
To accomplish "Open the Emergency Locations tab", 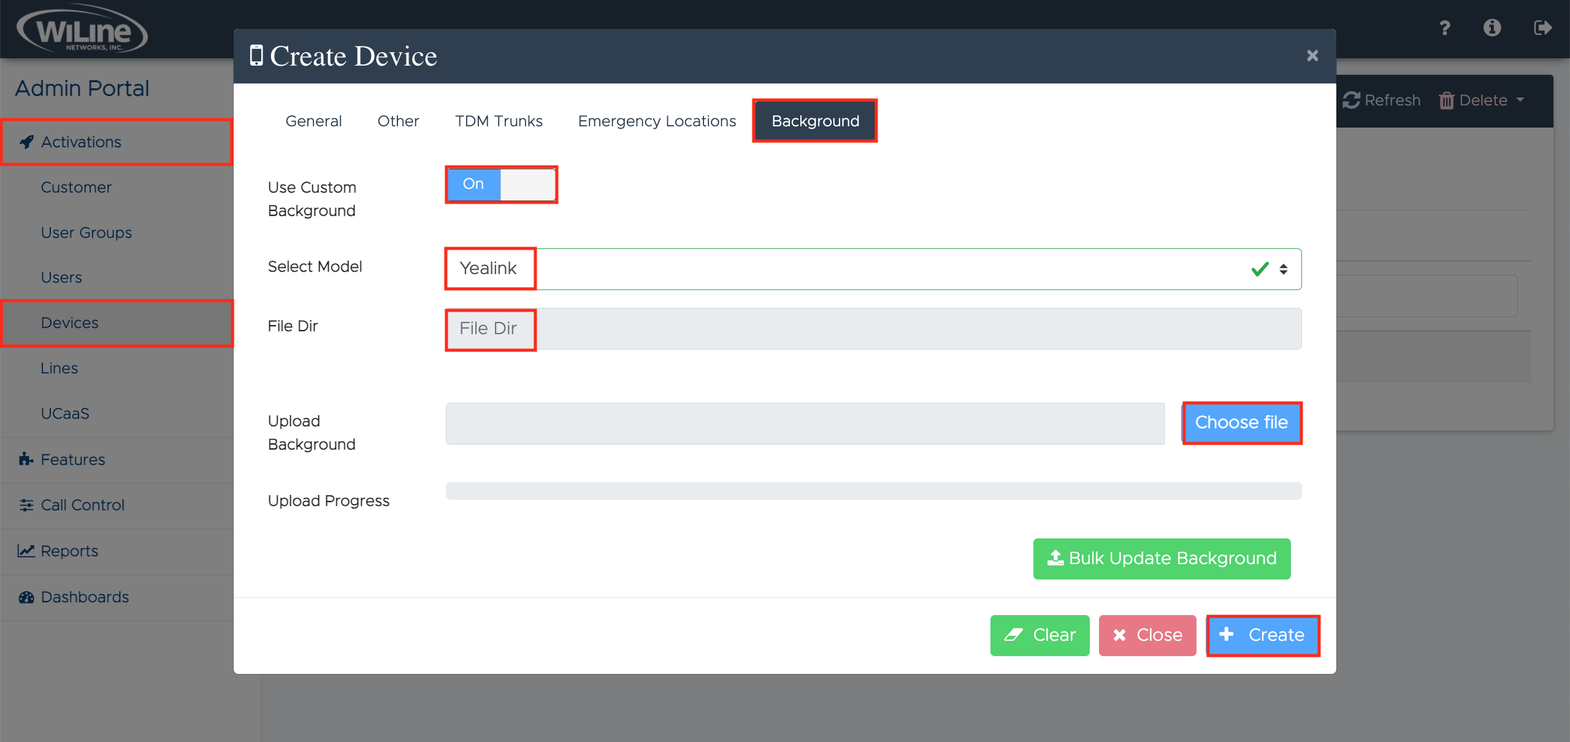I will pyautogui.click(x=657, y=121).
